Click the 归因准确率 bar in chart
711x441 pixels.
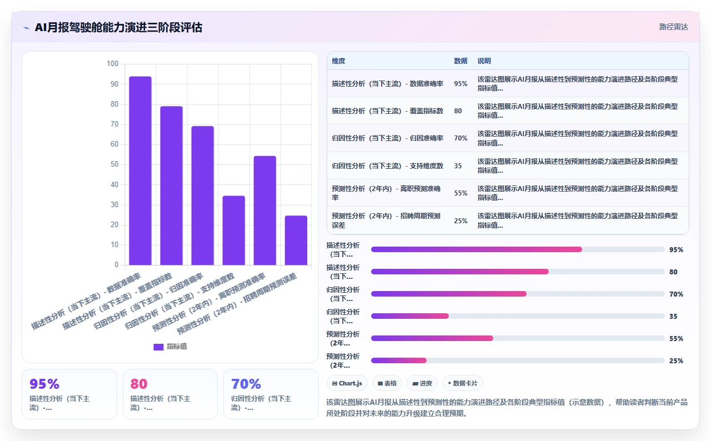[x=203, y=196]
